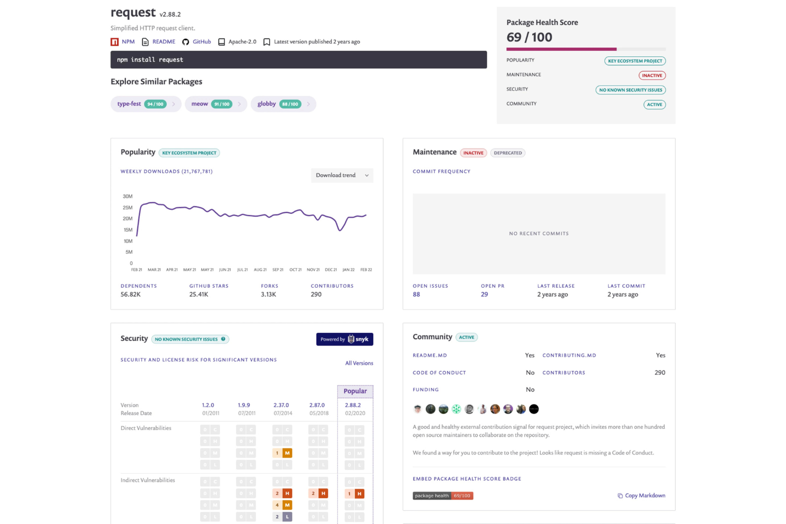The height and width of the screenshot is (524, 786).
Task: Click the NPM logo icon
Action: pos(115,42)
